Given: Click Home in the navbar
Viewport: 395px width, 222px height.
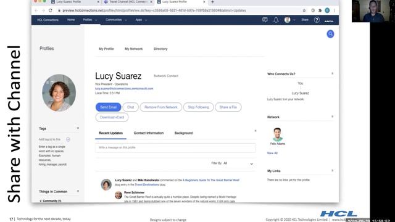Looking at the screenshot, I should click(71, 20).
